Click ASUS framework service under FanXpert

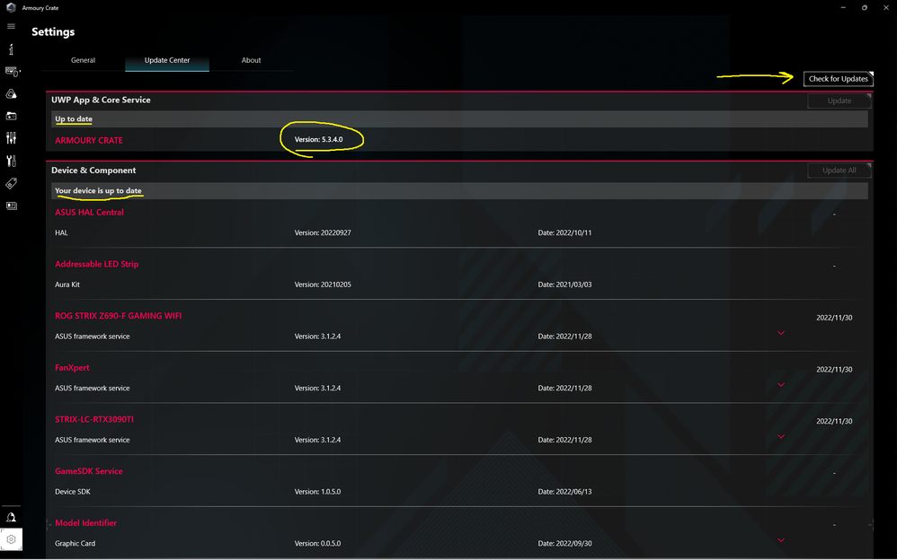pyautogui.click(x=92, y=388)
